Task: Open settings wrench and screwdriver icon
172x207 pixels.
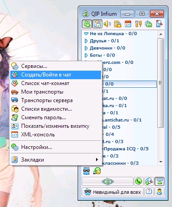Action: (x=138, y=24)
